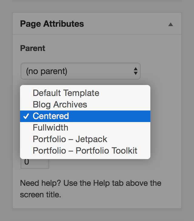Image resolution: width=194 pixels, height=221 pixels.
Task: Select the Fullwidth template option
Action: tap(85, 127)
